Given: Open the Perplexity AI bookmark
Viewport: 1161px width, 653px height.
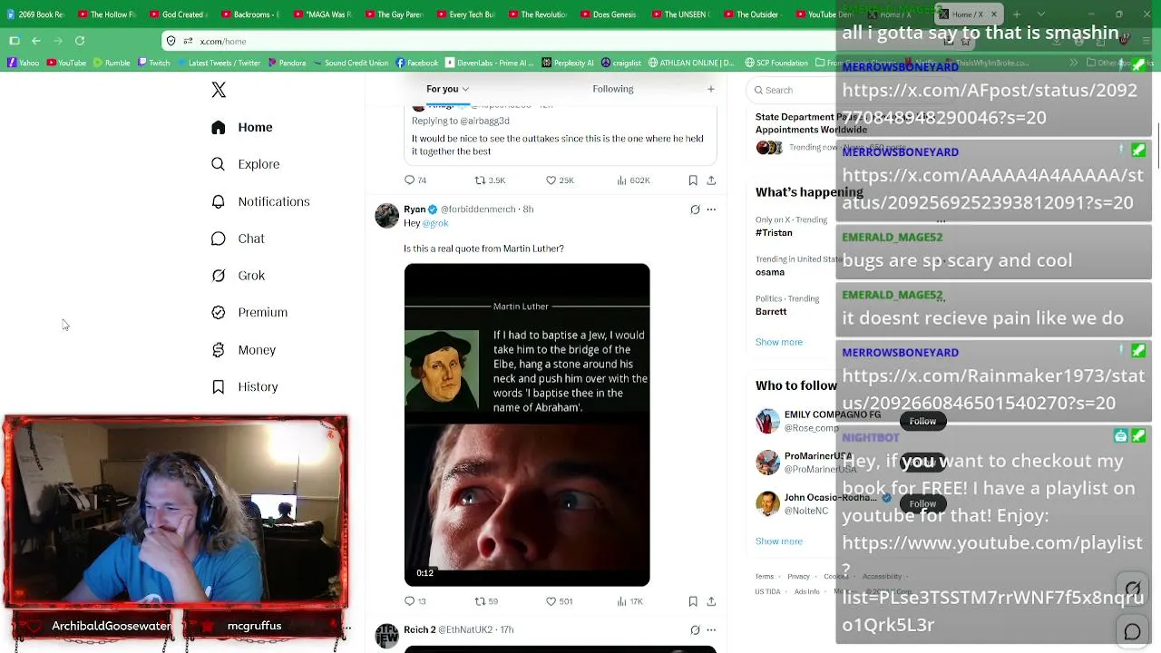Looking at the screenshot, I should pyautogui.click(x=568, y=63).
